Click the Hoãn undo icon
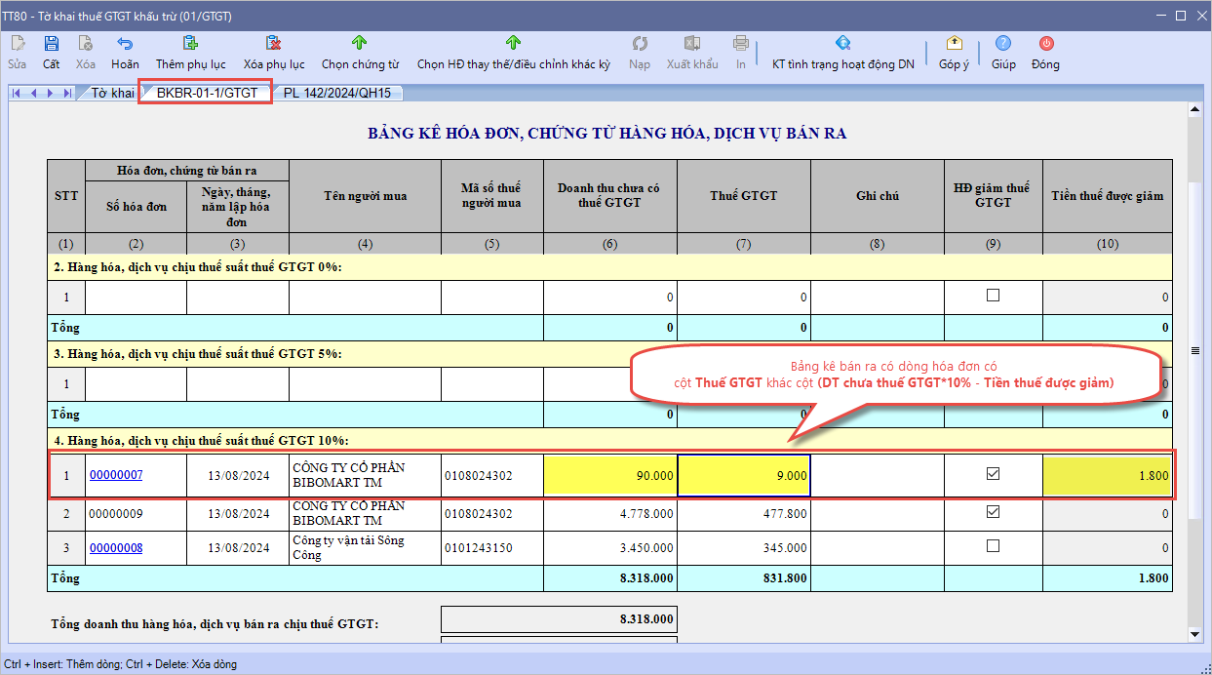 (125, 45)
